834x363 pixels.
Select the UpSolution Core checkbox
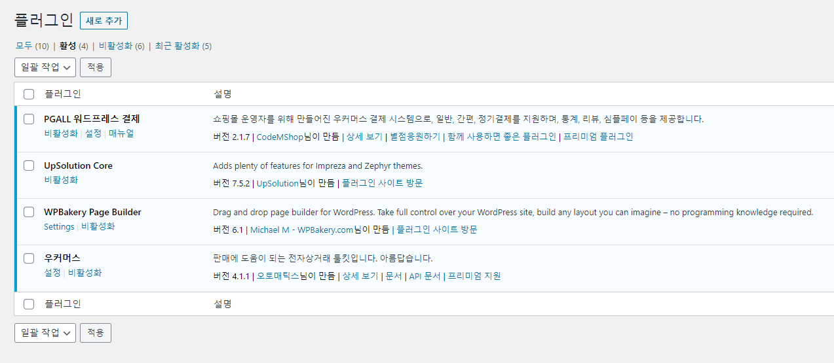pos(29,165)
